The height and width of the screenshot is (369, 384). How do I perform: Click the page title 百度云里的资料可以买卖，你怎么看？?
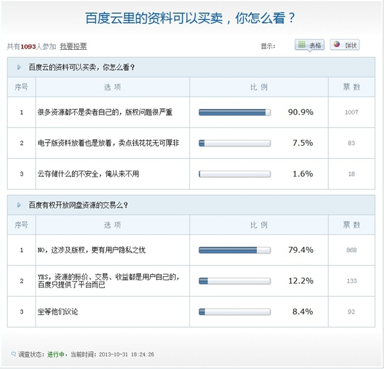pos(190,18)
